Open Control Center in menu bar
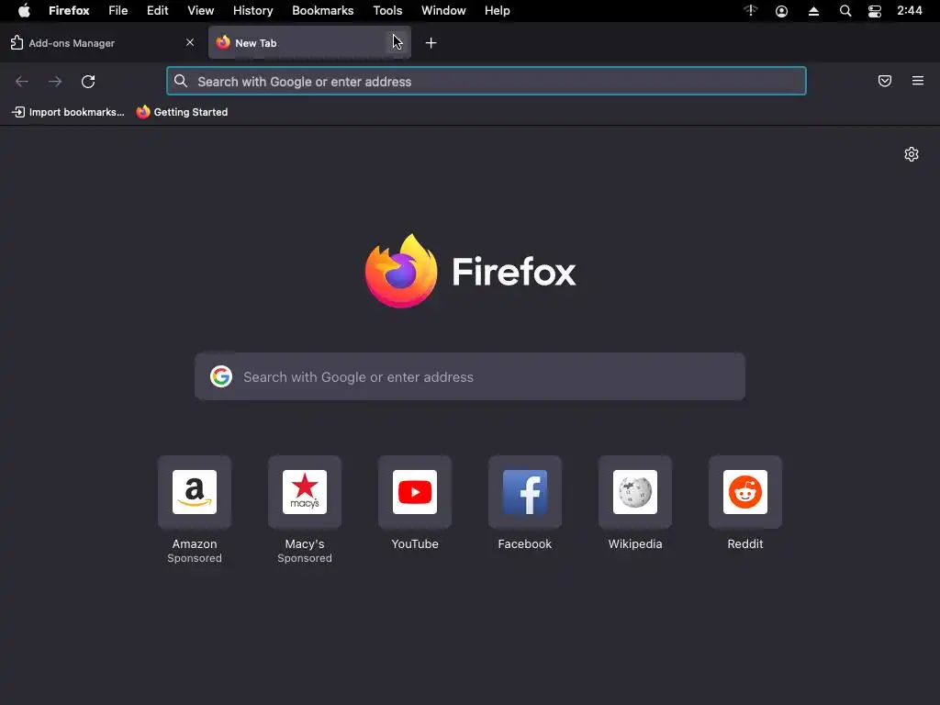The image size is (940, 705). (875, 11)
